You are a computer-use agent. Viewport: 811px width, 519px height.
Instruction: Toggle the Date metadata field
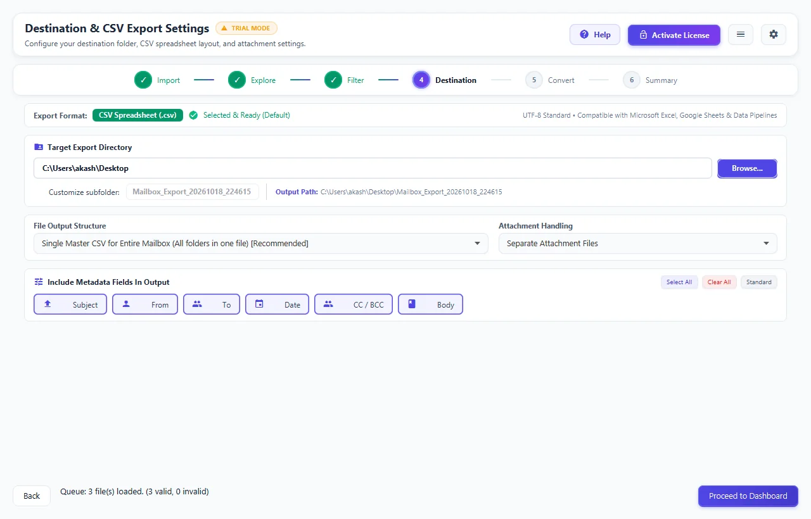[x=277, y=304]
